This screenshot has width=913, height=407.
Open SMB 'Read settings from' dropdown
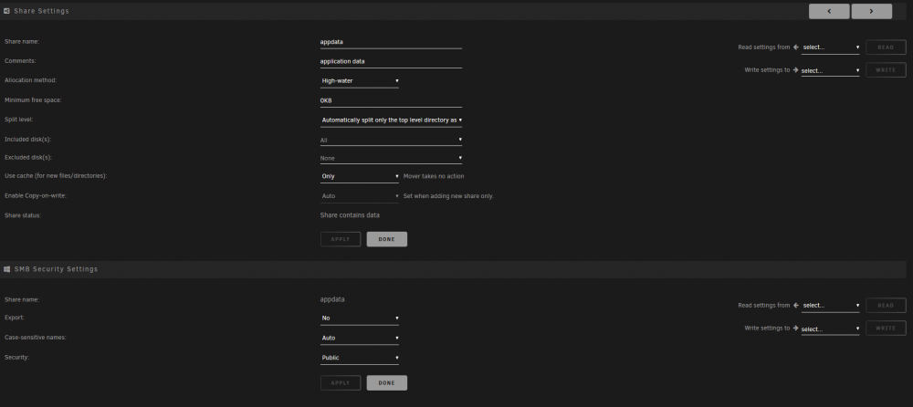pos(830,306)
